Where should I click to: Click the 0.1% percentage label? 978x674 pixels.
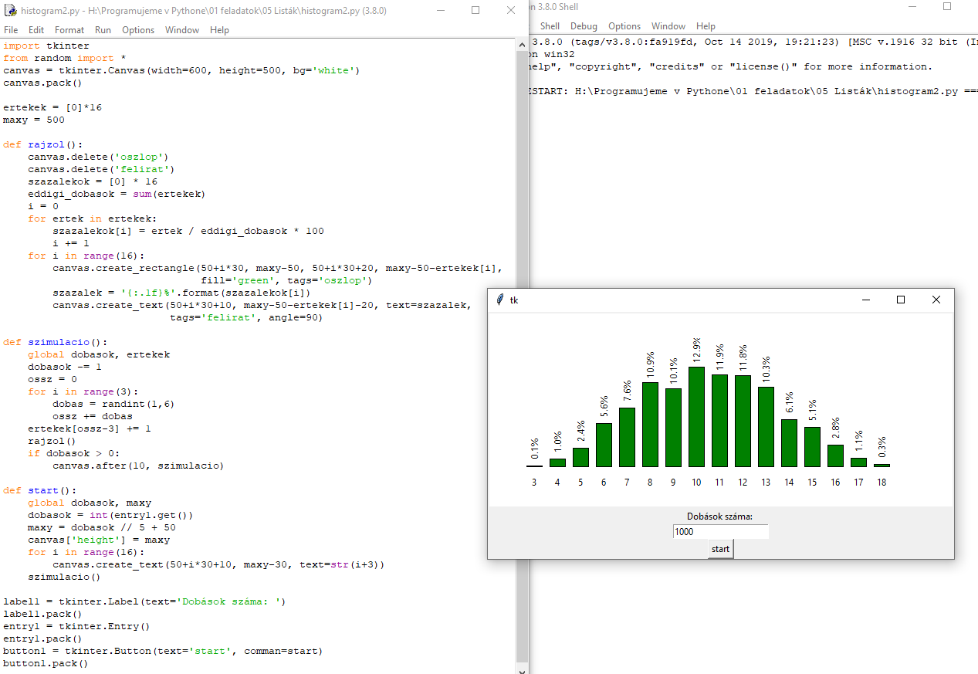click(x=535, y=449)
